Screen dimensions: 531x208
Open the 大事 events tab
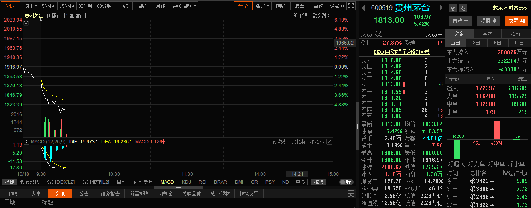pyautogui.click(x=36, y=194)
